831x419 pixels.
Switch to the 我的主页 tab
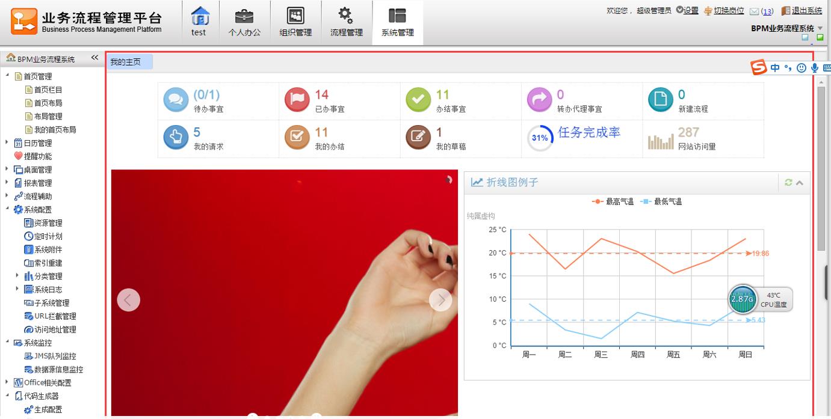(x=126, y=62)
